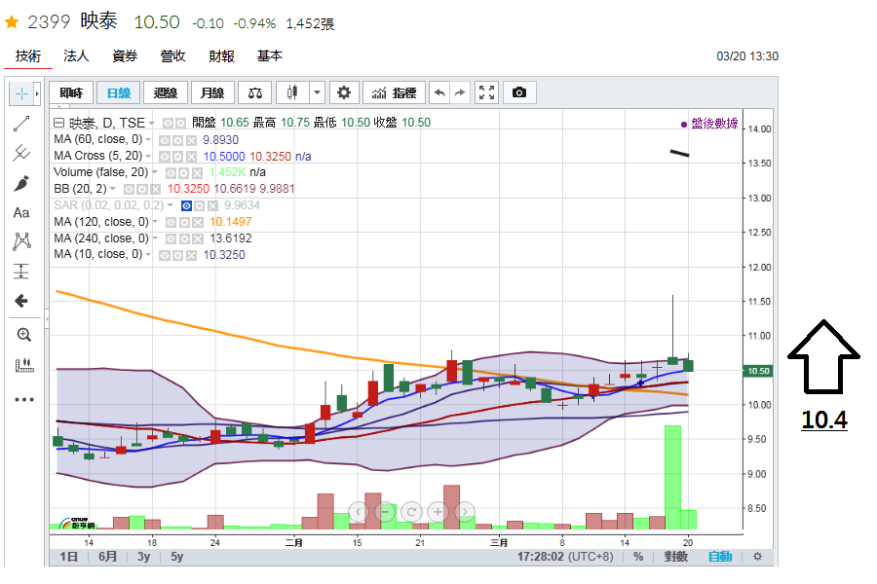The height and width of the screenshot is (584, 877).
Task: Expand the MA (60, close, 0) dropdown arrow
Action: pyautogui.click(x=149, y=140)
